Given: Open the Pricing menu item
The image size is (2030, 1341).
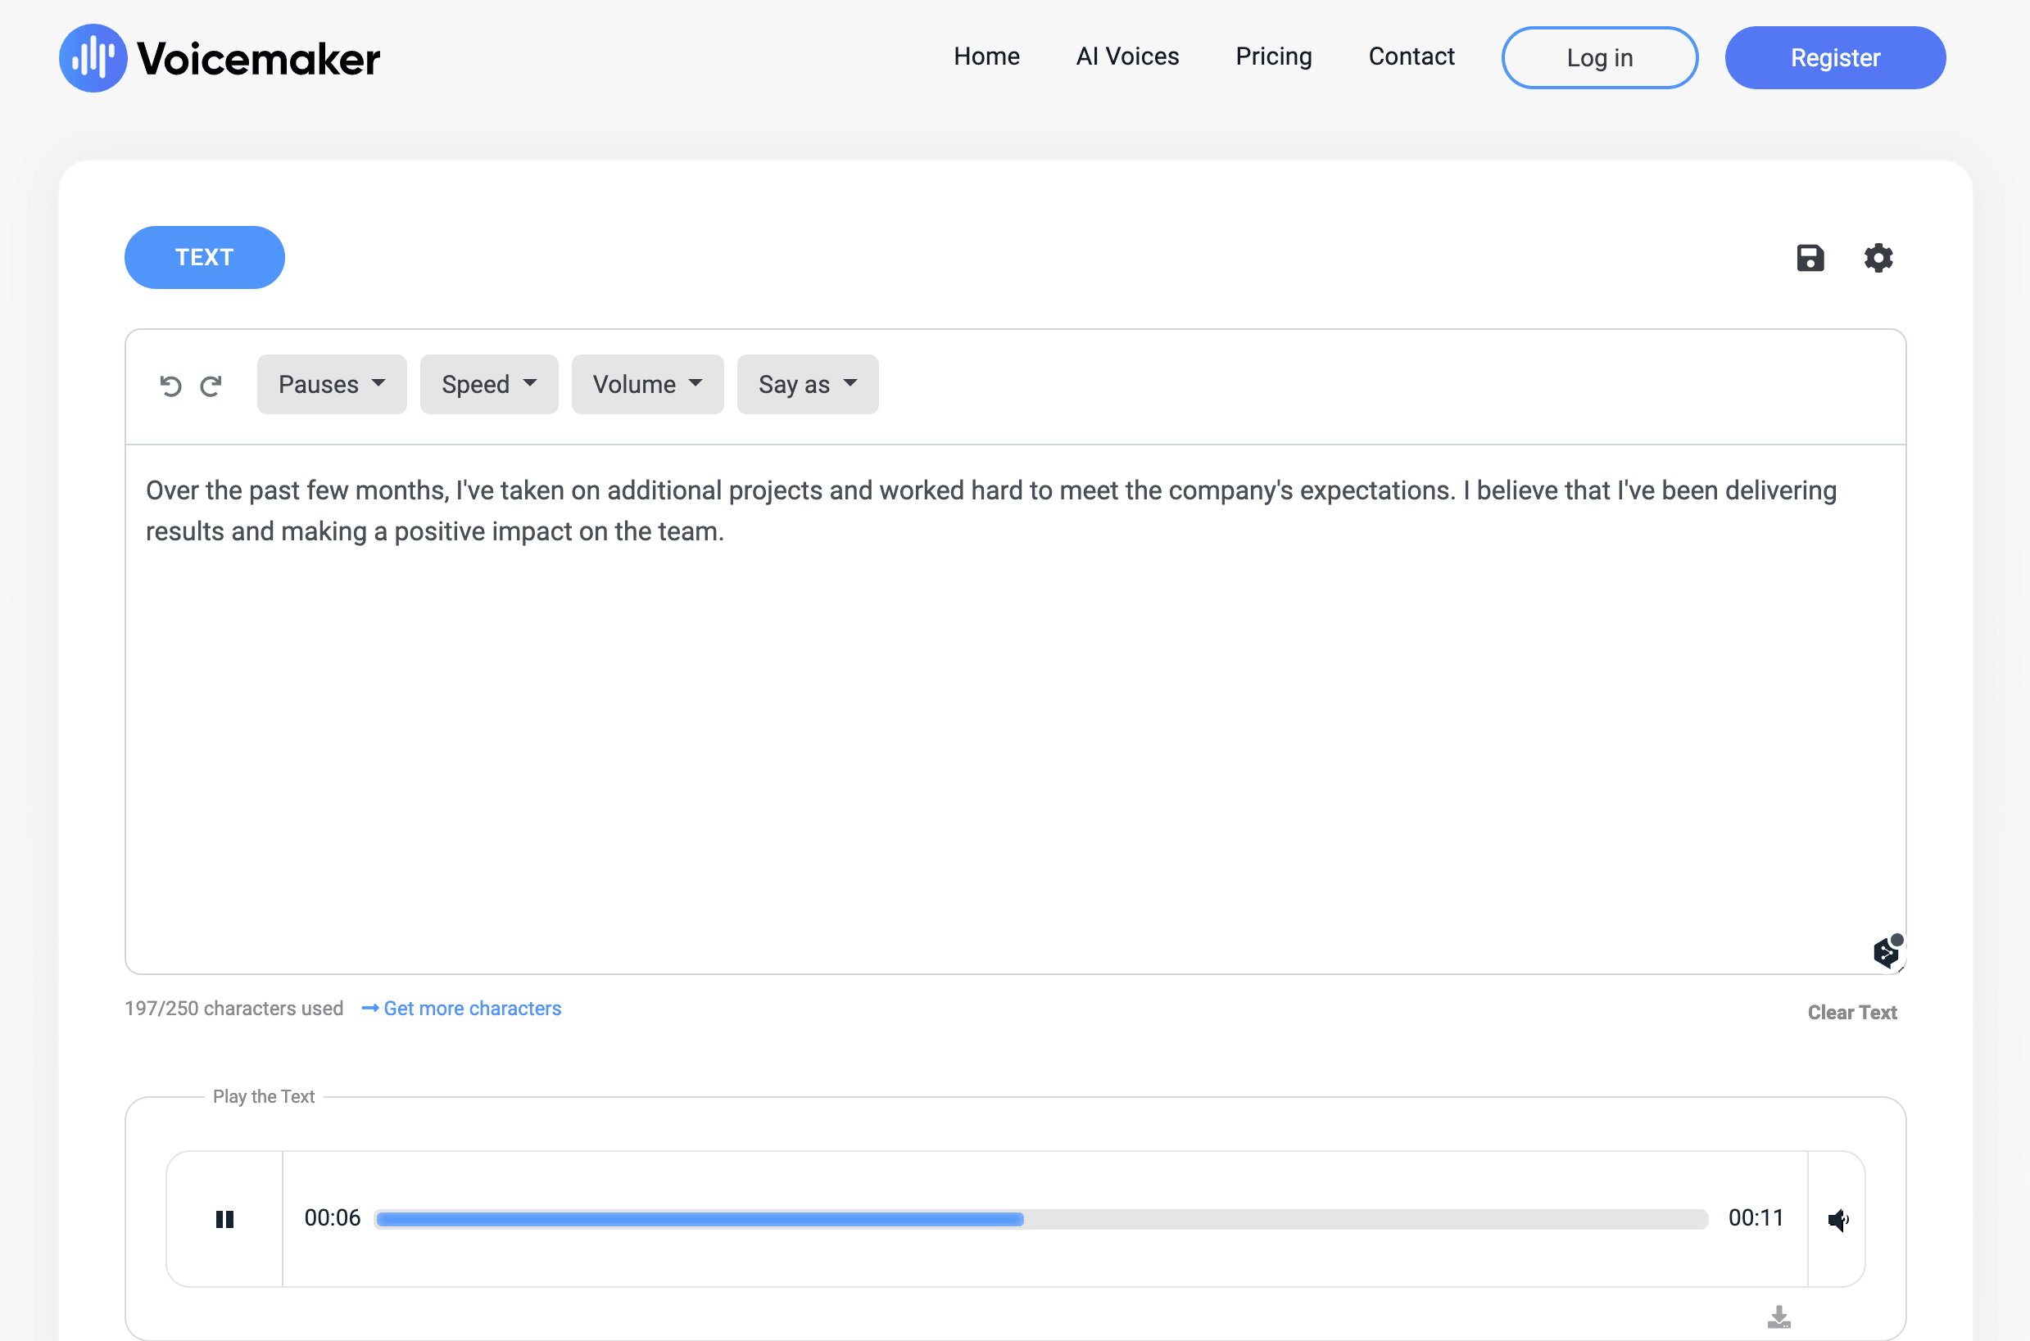Looking at the screenshot, I should coord(1272,56).
